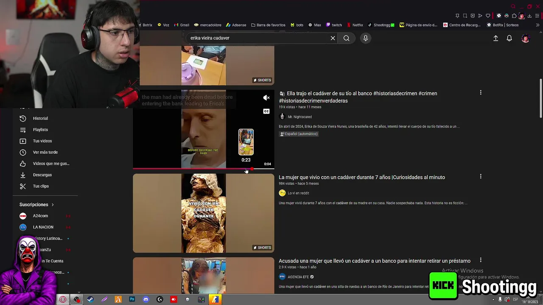The height and width of the screenshot is (305, 543).
Task: Open the Netflix bookmark
Action: coord(355,25)
